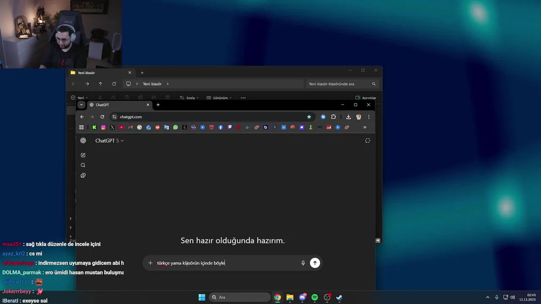Open the ChatGPT 5 model selector
Image resolution: width=541 pixels, height=304 pixels.
coord(109,141)
